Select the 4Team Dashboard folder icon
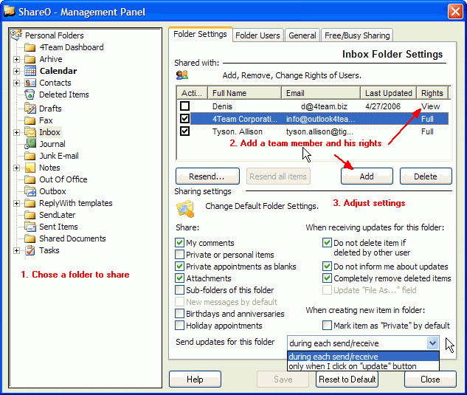 tap(30, 47)
